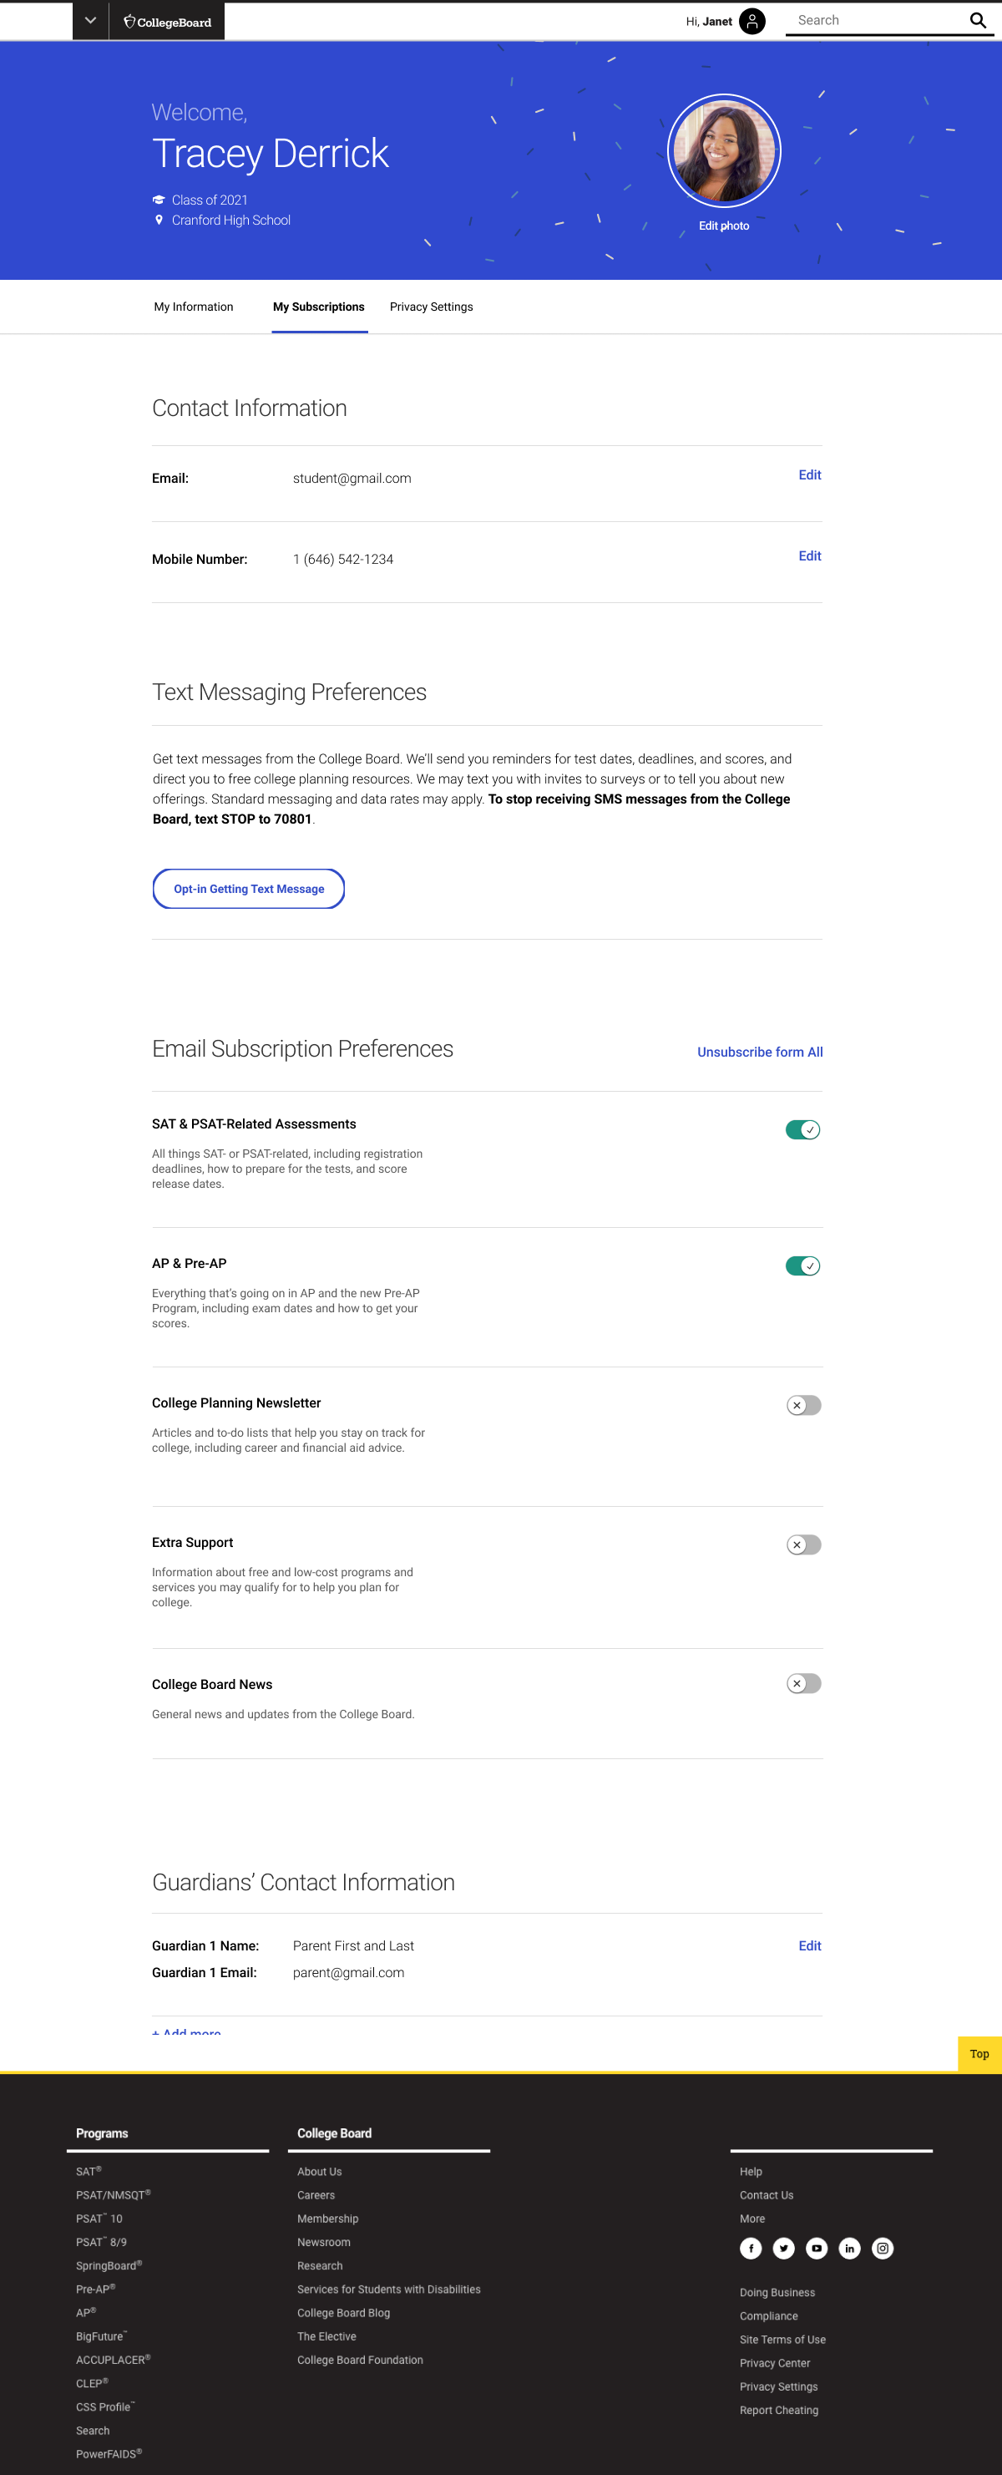Click the search magnifier icon
Screen dimensions: 1002x2475
[977, 20]
